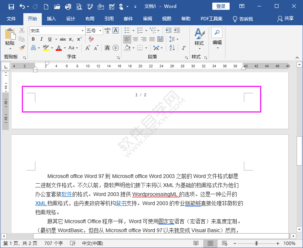This screenshot has width=303, height=248.
Task: Toggle italic formatting
Action: click(x=41, y=39)
